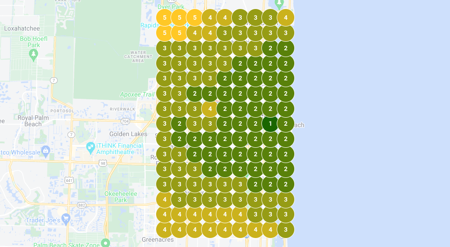Click the Golden Lakes place label
Image resolution: width=450 pixels, height=247 pixels.
128,134
